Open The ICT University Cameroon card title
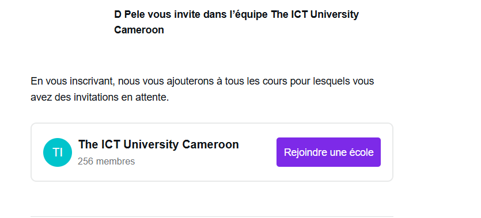The image size is (481, 218). [158, 144]
